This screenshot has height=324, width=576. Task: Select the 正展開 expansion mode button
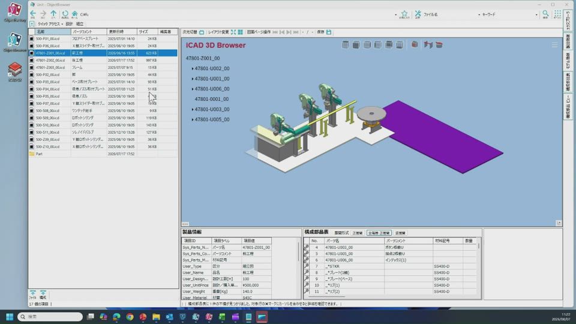point(358,233)
